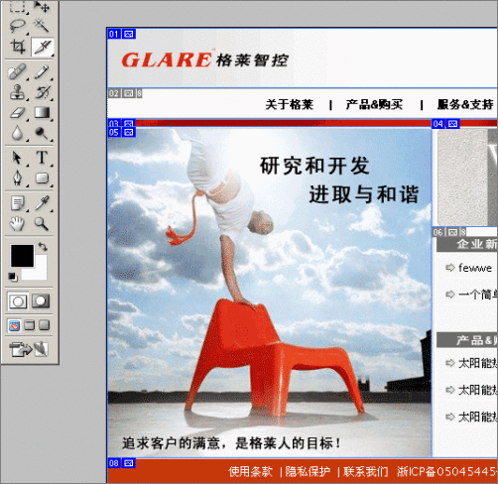Set Full Screen Mode with menu bar
498x484 pixels.
(x=30, y=325)
